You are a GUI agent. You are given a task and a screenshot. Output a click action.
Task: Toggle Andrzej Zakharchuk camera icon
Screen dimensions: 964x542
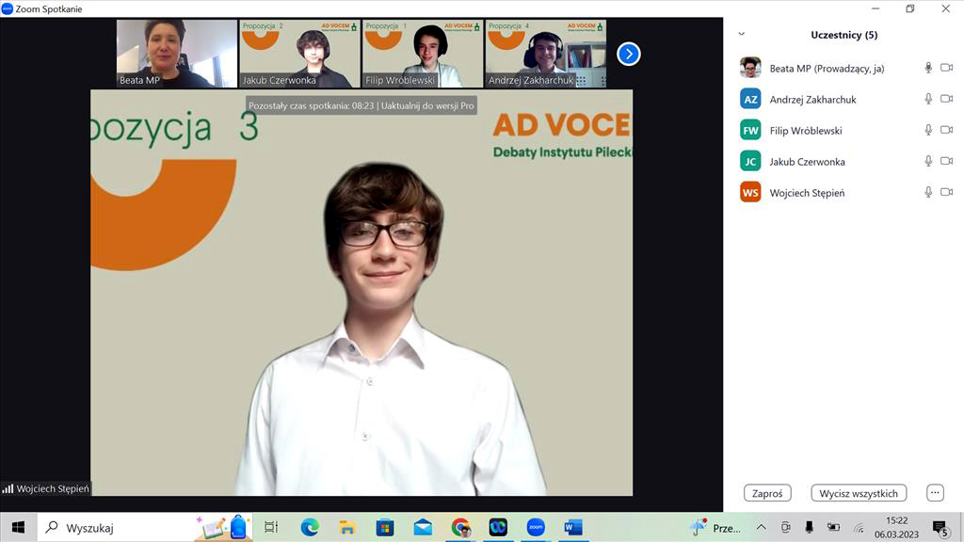click(x=947, y=99)
